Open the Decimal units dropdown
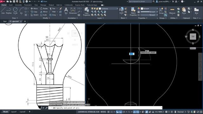This screenshot has height=114, width=203. (x=181, y=112)
